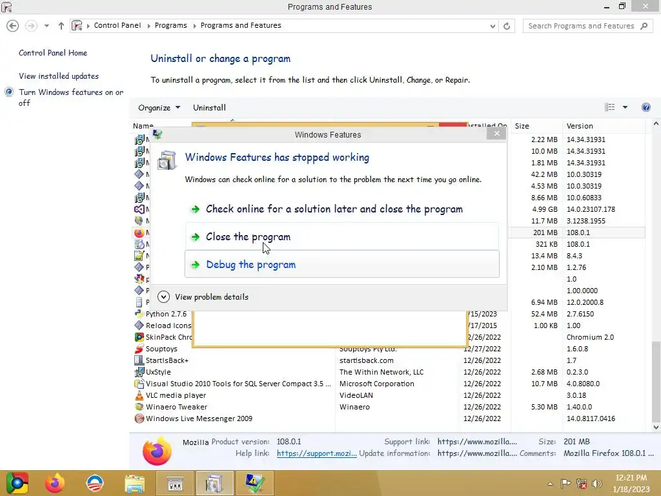661x496 pixels.
Task: Sort list by Name column
Action: click(143, 126)
